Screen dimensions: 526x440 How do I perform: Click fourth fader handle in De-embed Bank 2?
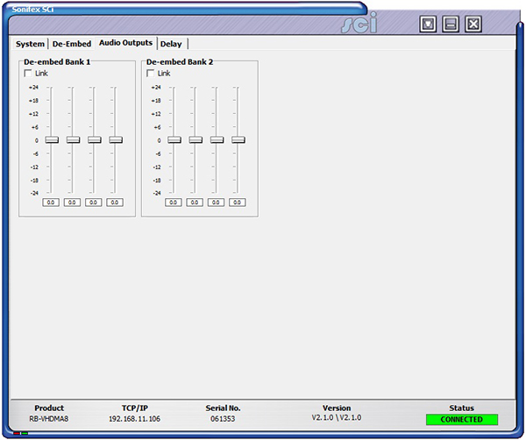click(238, 139)
